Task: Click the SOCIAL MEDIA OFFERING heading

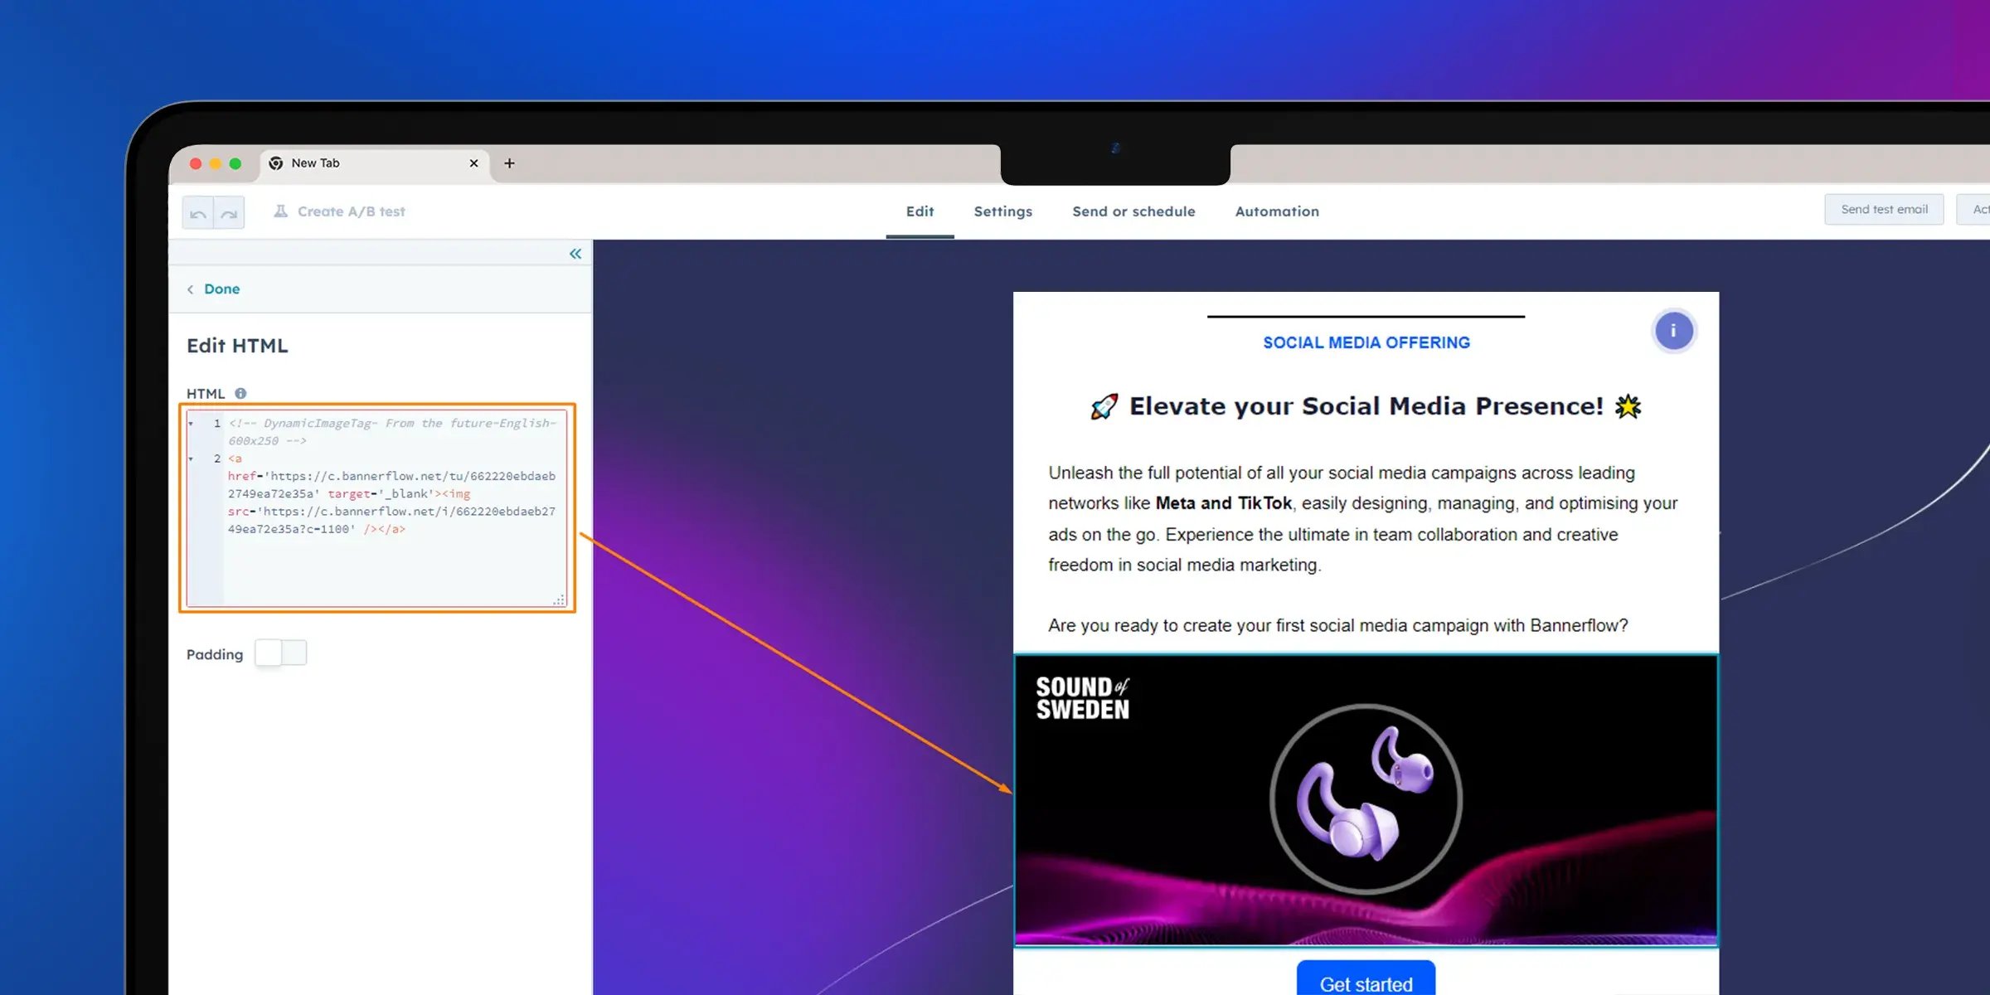Action: 1366,342
